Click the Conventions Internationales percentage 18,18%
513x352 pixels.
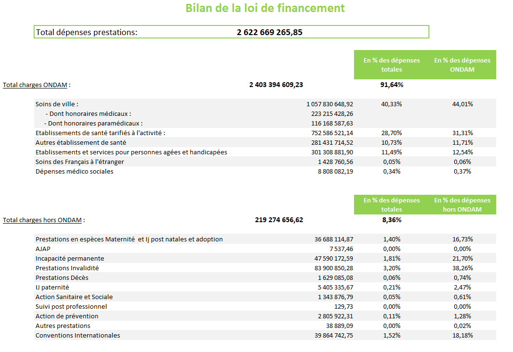(x=463, y=335)
